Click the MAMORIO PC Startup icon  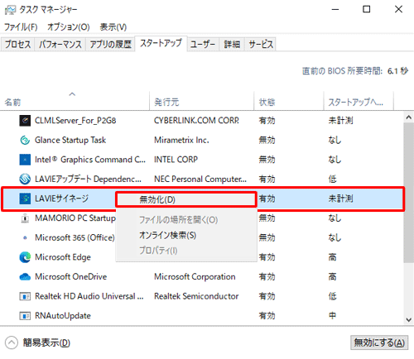point(25,218)
